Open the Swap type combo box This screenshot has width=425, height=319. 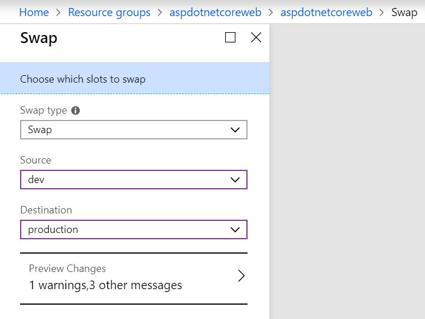(134, 130)
